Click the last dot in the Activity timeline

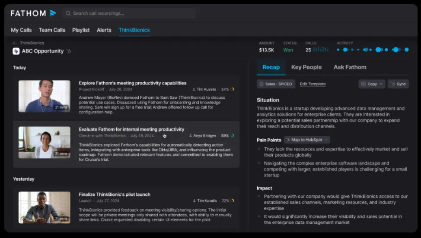(x=407, y=50)
